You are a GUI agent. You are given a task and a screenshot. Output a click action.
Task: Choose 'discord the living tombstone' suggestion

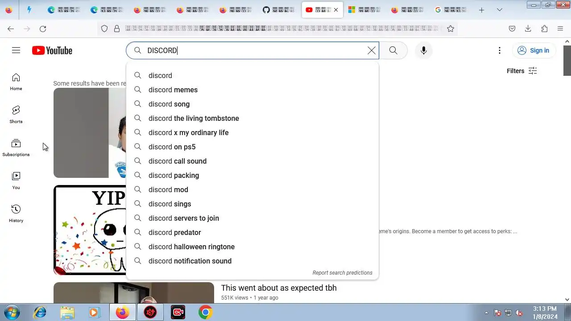tap(252, 118)
